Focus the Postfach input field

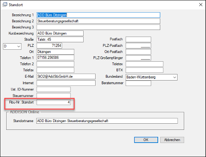click(138, 39)
